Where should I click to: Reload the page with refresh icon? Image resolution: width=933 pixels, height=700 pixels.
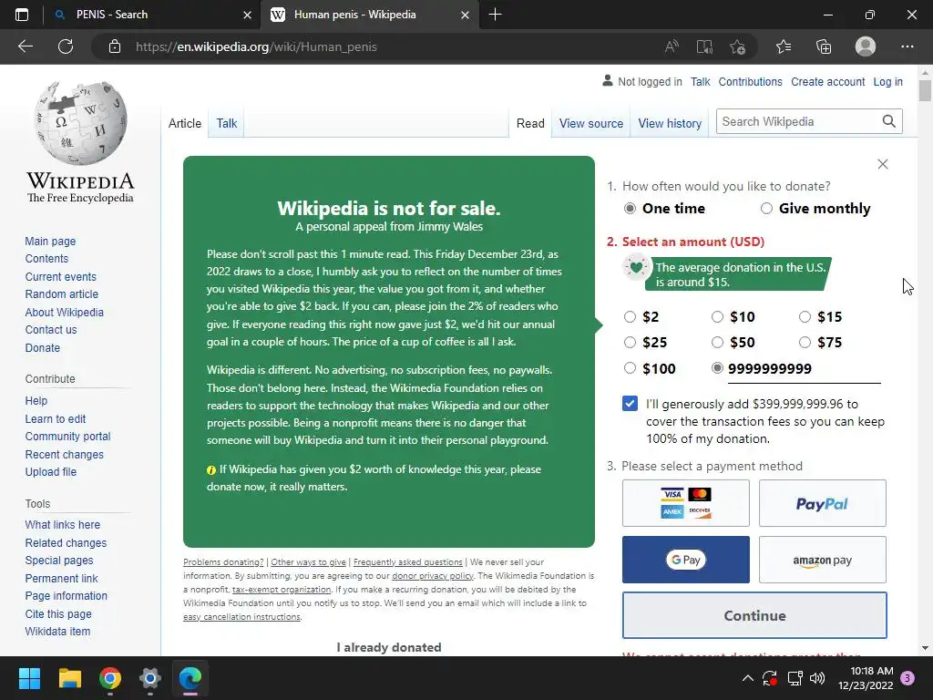66,46
